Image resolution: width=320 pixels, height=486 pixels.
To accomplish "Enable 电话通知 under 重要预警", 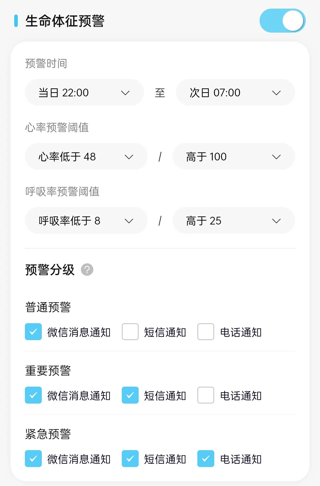I will [x=206, y=395].
